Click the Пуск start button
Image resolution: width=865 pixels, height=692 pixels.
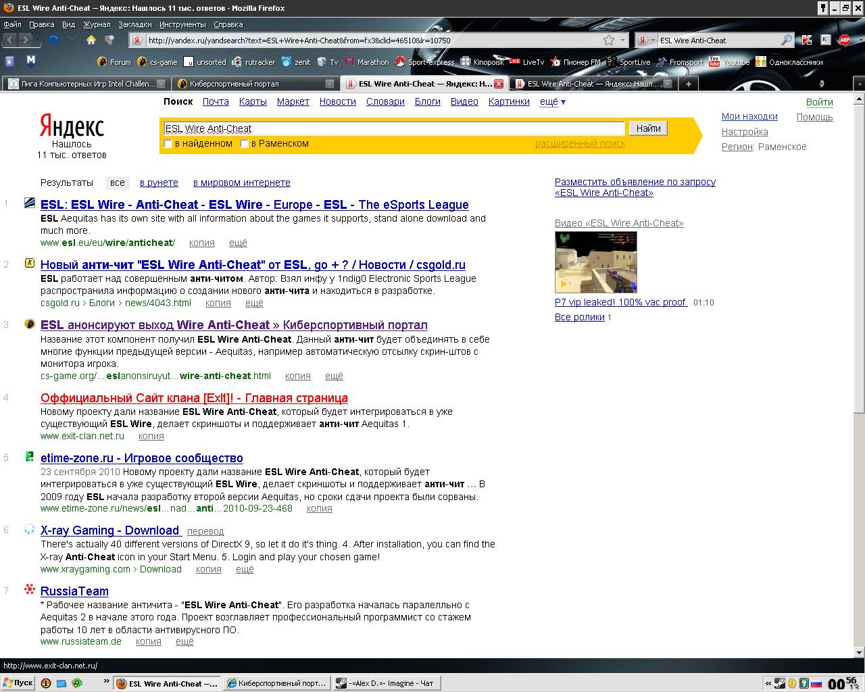(18, 683)
